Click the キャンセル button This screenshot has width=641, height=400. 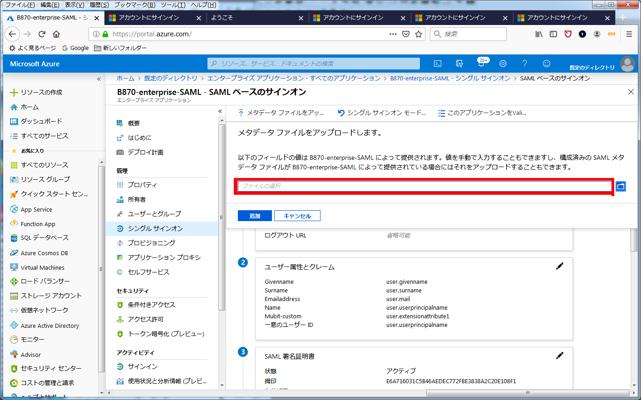297,216
